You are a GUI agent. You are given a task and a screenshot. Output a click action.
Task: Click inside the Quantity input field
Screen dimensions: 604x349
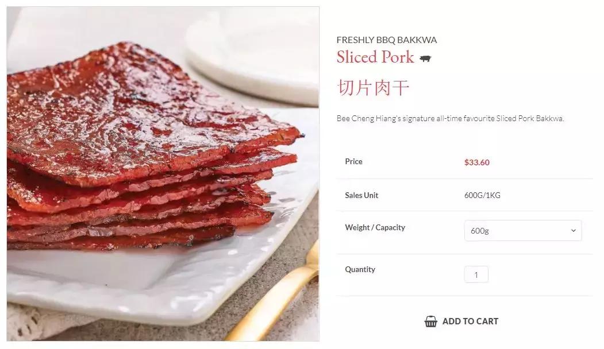[x=476, y=274]
